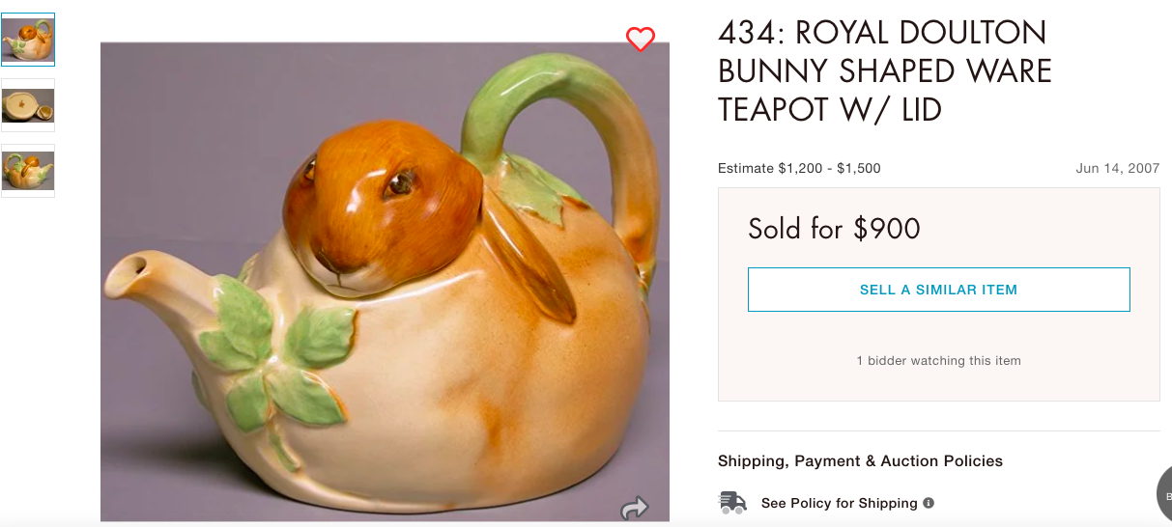Click the 1 bidder watching this item text
This screenshot has height=527, width=1172.
tap(938, 361)
